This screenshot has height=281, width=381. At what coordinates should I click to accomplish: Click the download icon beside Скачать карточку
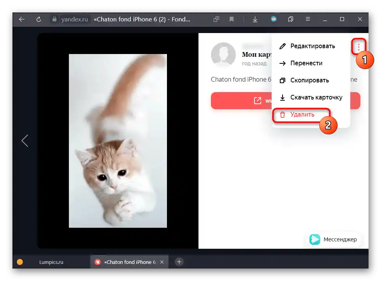click(283, 98)
